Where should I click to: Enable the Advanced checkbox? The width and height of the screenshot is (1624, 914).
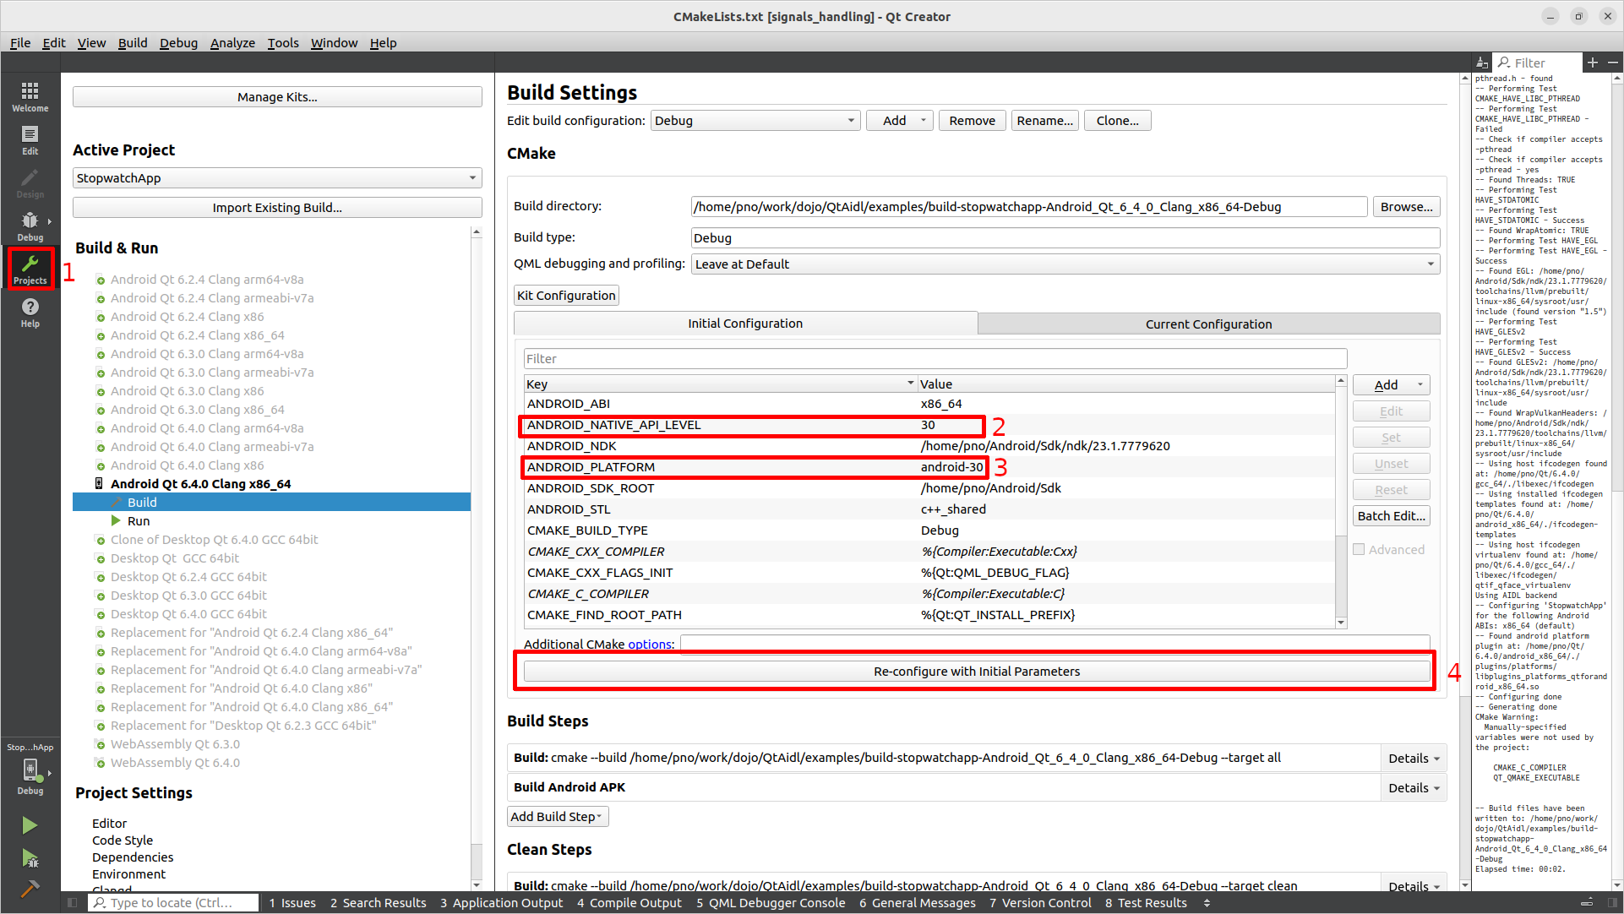[1359, 550]
